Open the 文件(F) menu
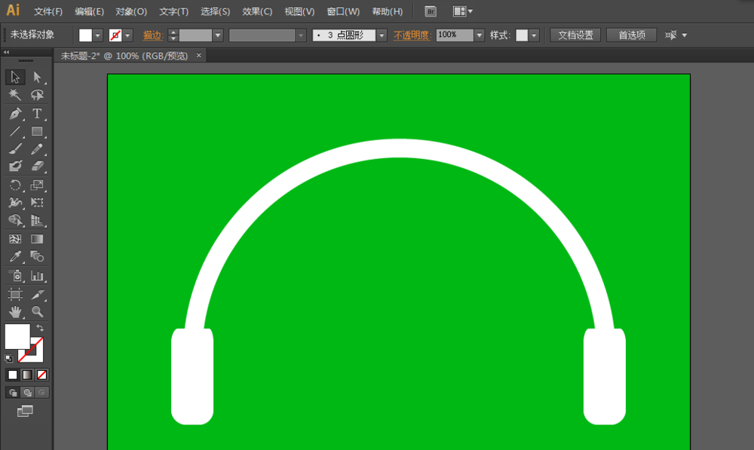 [x=48, y=11]
